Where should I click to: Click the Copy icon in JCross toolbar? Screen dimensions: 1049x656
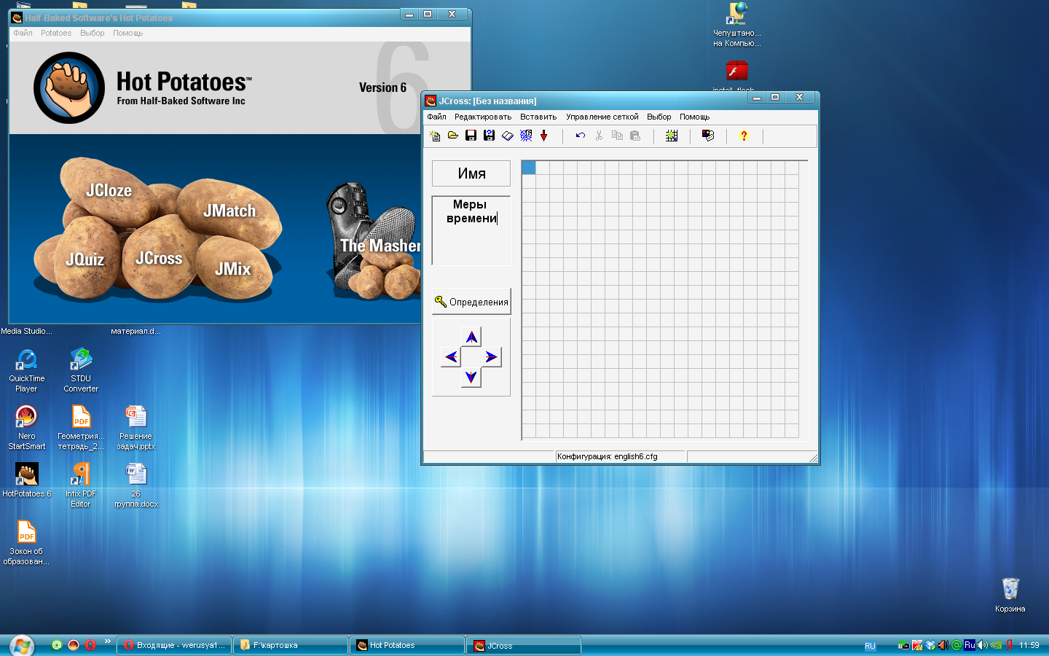tap(617, 136)
